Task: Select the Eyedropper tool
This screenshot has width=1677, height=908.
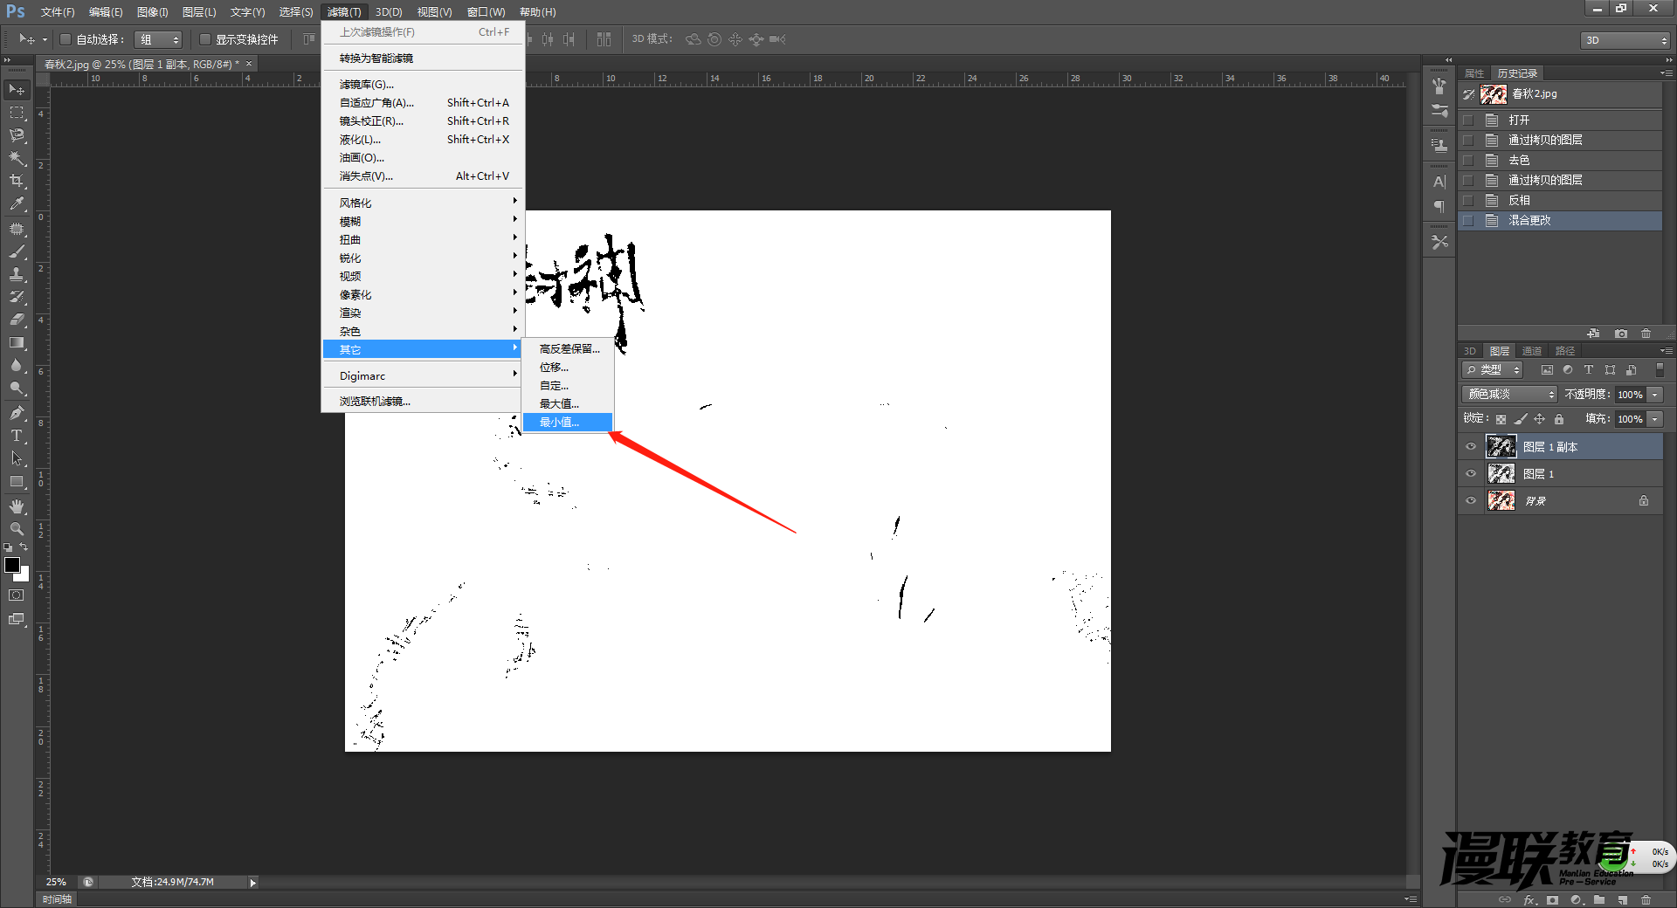Action: coord(17,203)
